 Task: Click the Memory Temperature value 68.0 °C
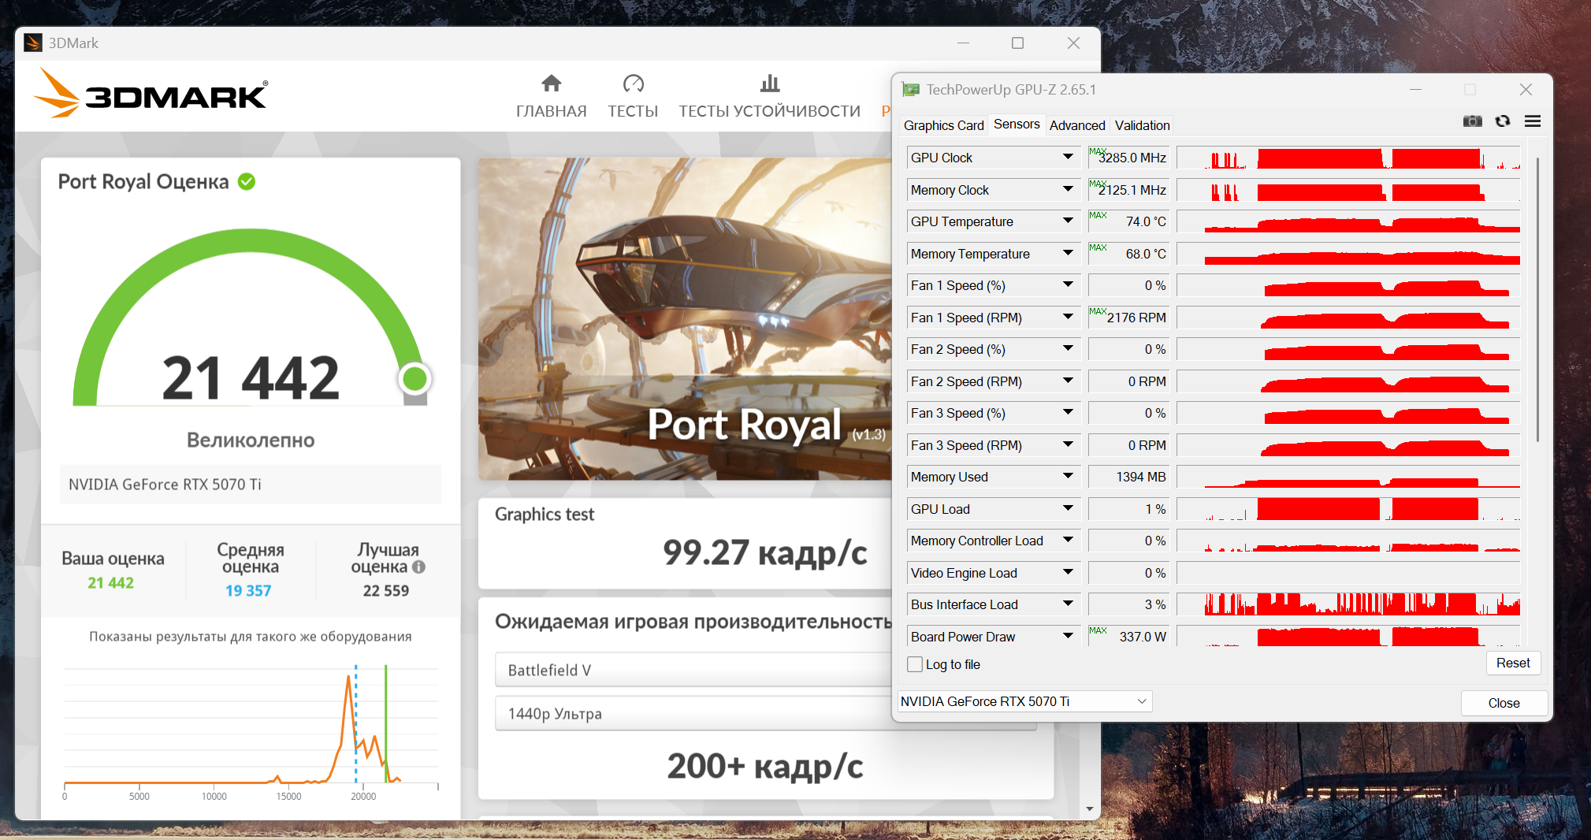pyautogui.click(x=1128, y=254)
